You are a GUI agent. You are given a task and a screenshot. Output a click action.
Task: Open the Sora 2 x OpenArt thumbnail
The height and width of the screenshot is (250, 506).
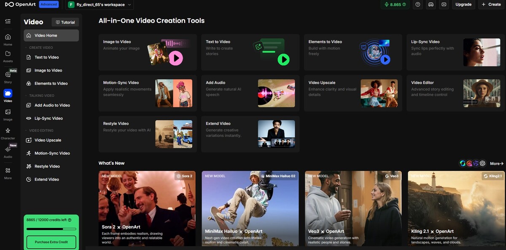pyautogui.click(x=147, y=208)
